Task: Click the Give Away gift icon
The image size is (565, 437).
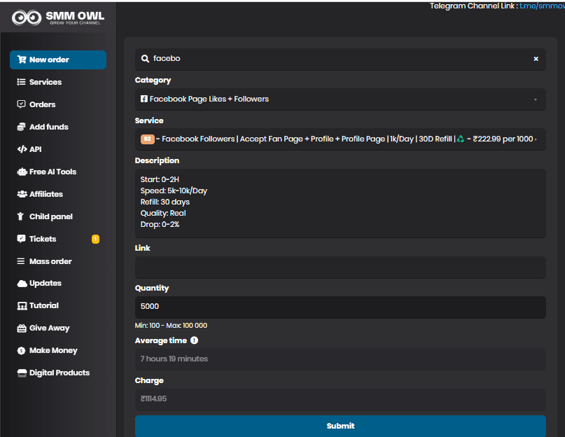Action: click(22, 328)
